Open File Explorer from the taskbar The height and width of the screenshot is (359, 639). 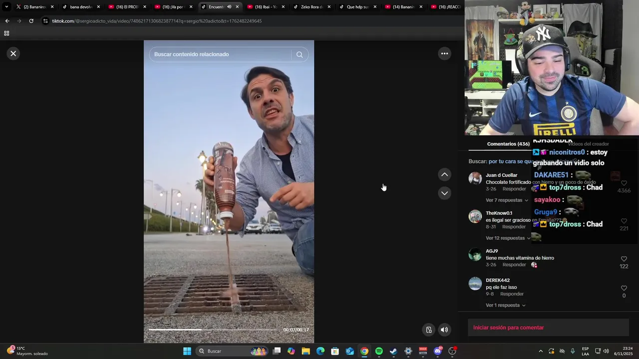[306, 351]
